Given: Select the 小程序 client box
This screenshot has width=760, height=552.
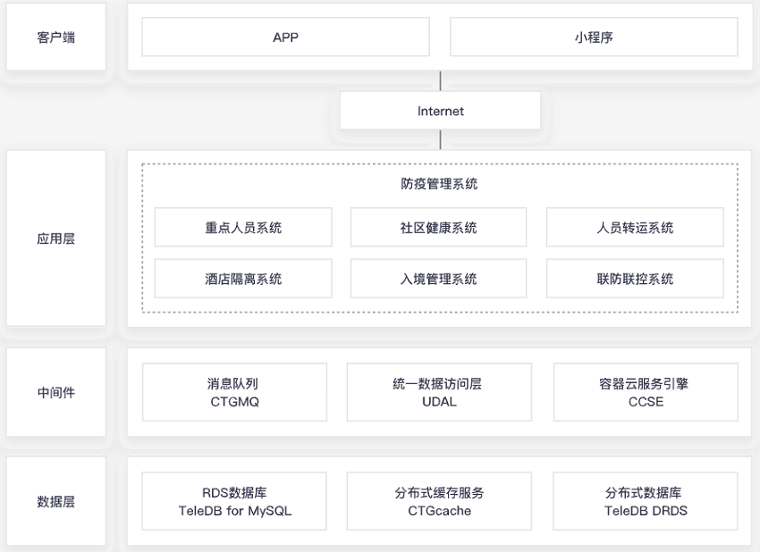Looking at the screenshot, I should [594, 37].
